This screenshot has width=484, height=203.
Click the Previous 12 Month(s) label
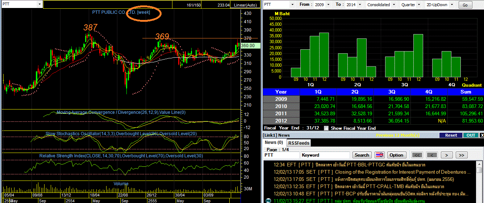pos(398,135)
